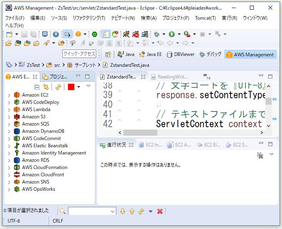Collapse all in AWS Explorer view
This screenshot has width=282, height=229.
point(37,87)
